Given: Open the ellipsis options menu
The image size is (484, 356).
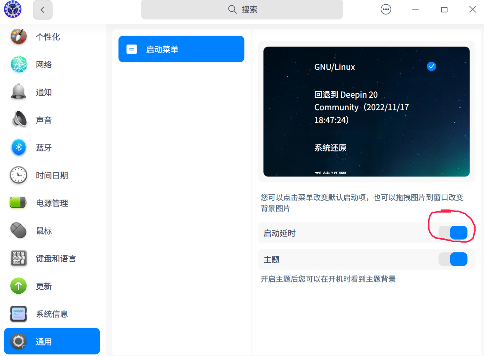Looking at the screenshot, I should point(386,9).
